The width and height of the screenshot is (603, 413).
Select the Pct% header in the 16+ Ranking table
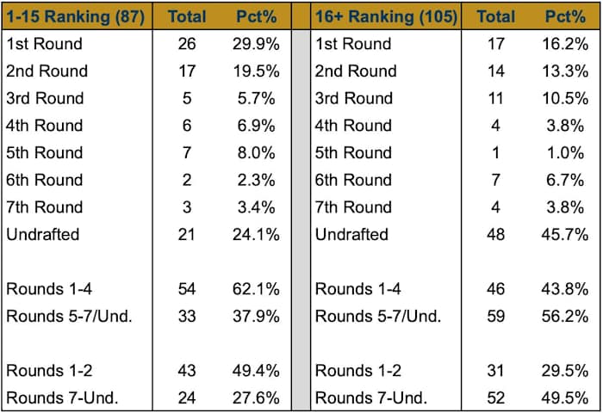tap(565, 15)
